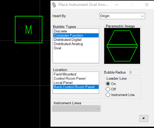This screenshot has width=154, height=128.
Task: Expand dialog with the down-arrow button
Action: (144, 118)
